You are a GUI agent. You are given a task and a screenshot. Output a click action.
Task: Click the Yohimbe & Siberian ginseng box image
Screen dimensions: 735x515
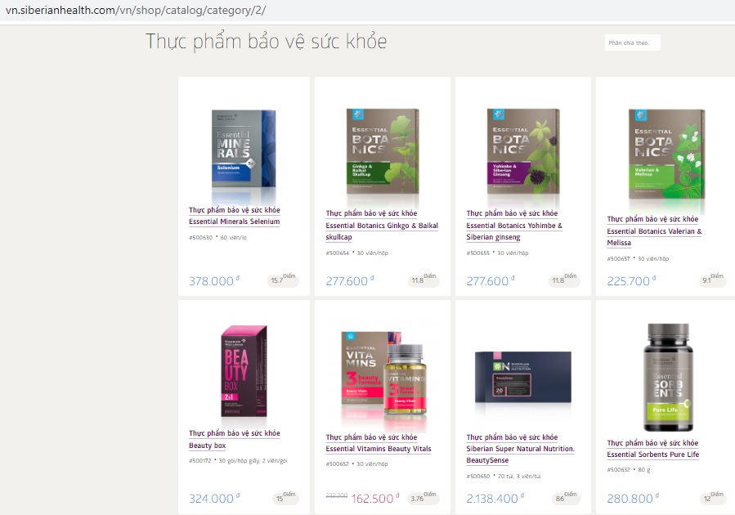tap(523, 152)
